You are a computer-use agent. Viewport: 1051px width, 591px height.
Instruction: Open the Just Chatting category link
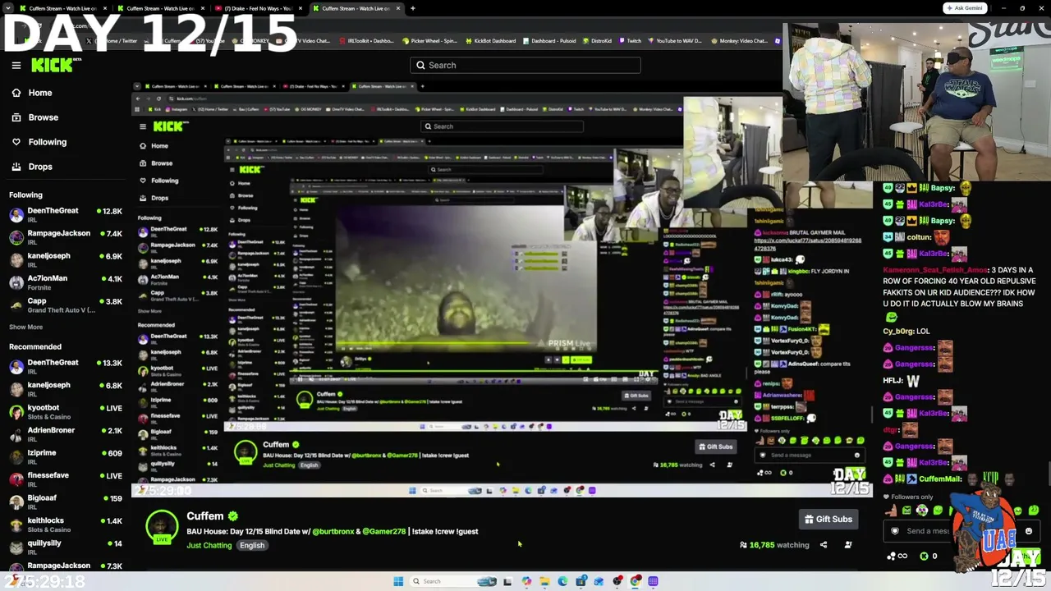209,545
